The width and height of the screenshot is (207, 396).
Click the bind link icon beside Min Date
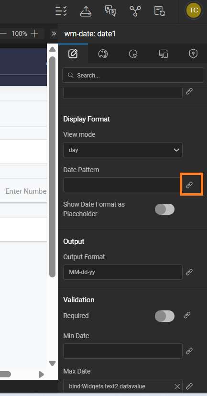189,351
